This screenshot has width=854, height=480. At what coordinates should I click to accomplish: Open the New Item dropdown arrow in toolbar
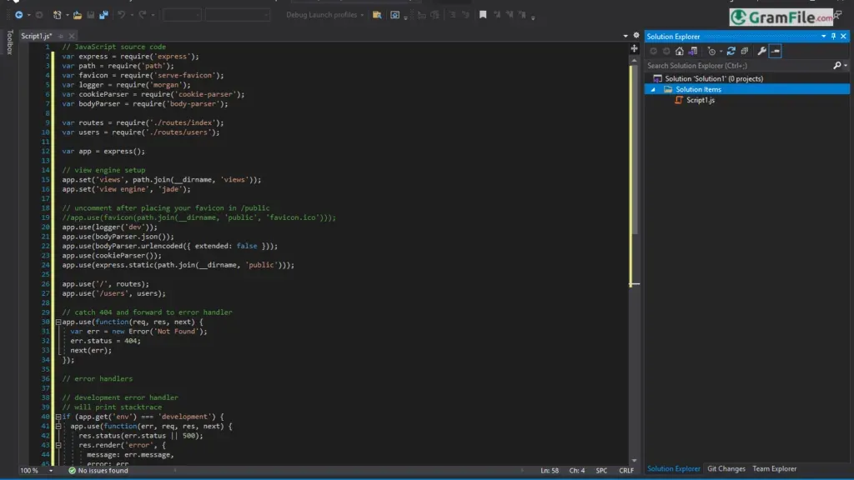coord(67,15)
